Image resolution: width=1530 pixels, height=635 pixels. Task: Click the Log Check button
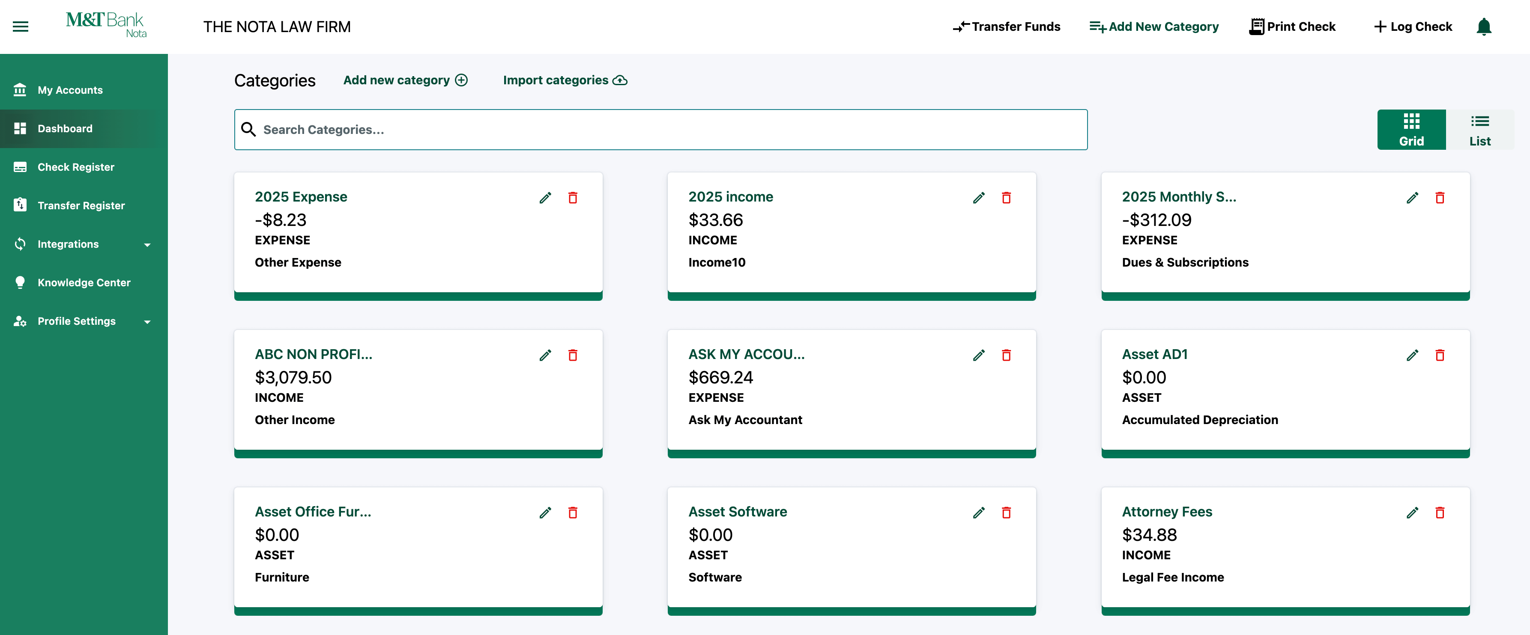pos(1413,27)
